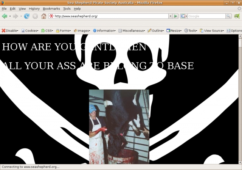
Task: Click the search magnifier icon
Action: tap(228, 16)
